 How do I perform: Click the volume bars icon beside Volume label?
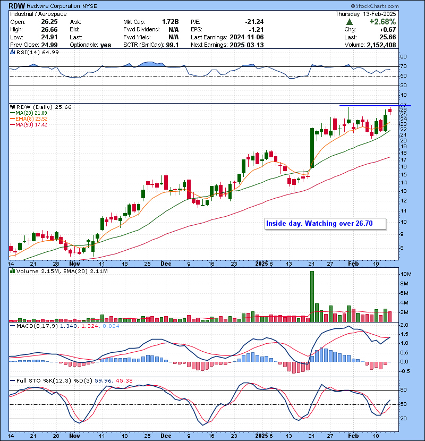[13, 271]
